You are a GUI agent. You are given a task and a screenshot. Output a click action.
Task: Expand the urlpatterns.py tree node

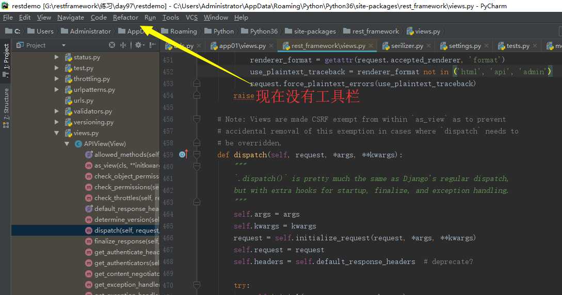[x=57, y=90]
